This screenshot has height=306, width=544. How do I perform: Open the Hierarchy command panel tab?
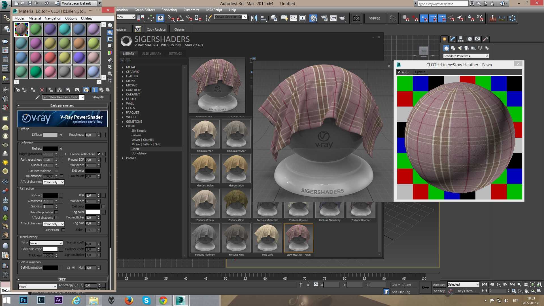pyautogui.click(x=461, y=39)
